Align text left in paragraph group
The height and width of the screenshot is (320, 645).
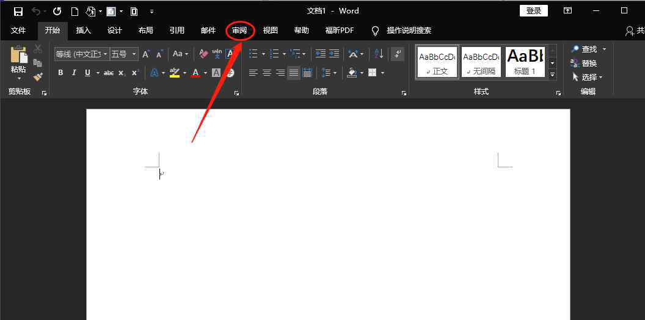[253, 73]
